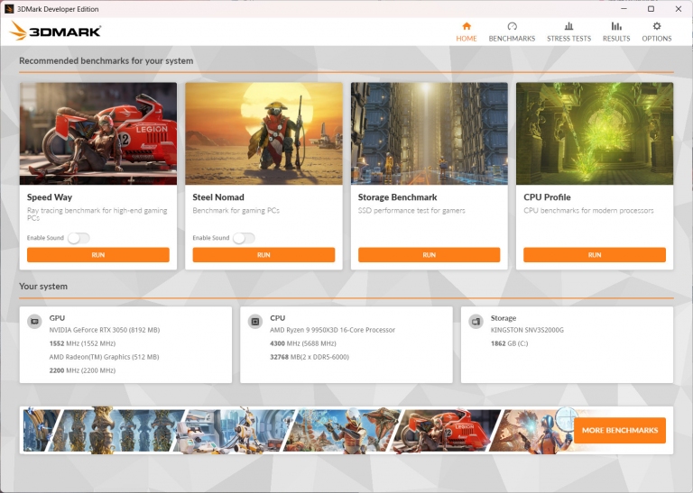Screen dimensions: 693x493
Task: Click the Speed Way title text
Action: tap(50, 197)
